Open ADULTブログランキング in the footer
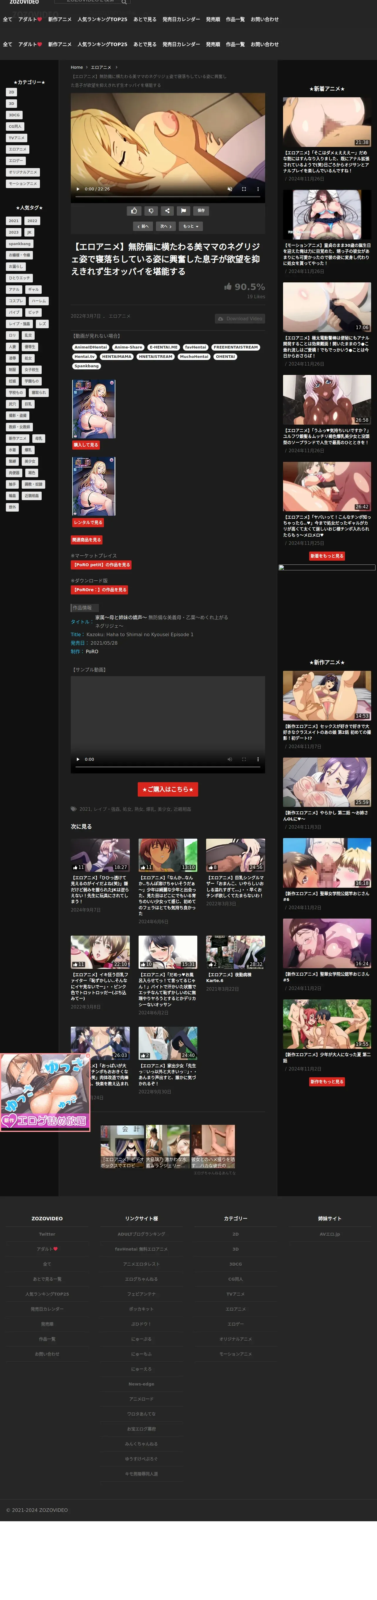The height and width of the screenshot is (1600, 377). [x=142, y=1234]
